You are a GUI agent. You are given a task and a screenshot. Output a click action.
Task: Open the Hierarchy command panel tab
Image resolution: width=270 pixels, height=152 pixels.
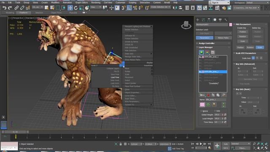tap(209, 20)
